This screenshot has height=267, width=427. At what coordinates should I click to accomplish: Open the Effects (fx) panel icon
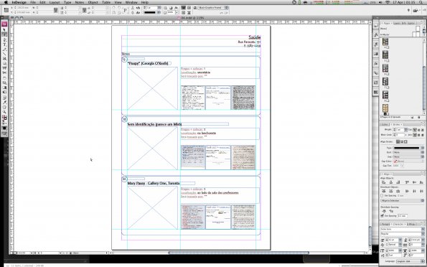tap(376, 63)
